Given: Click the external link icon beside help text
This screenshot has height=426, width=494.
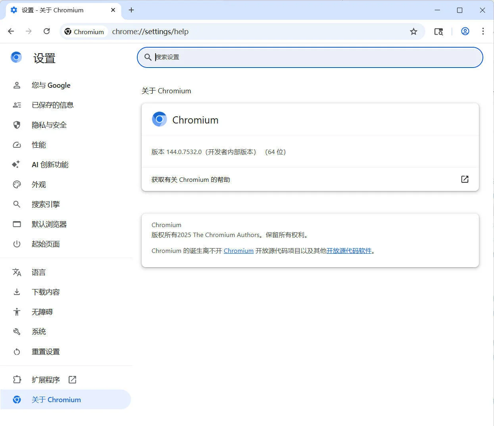Looking at the screenshot, I should 464,179.
